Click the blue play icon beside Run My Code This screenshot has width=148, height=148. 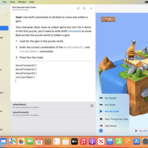coord(101,111)
